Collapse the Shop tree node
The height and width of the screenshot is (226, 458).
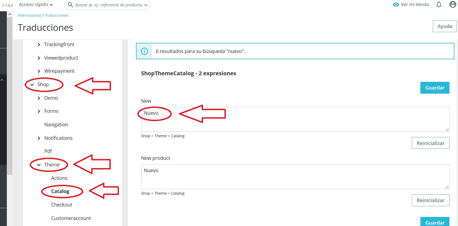[x=32, y=85]
